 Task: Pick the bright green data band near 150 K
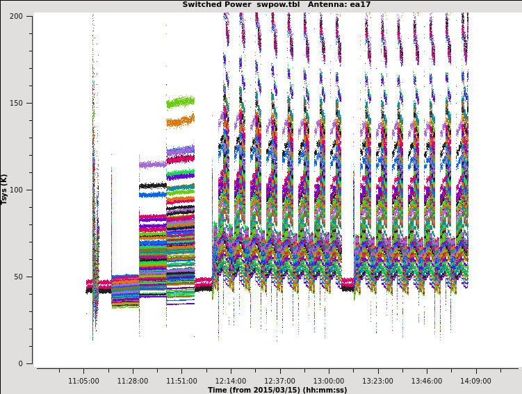pos(180,103)
